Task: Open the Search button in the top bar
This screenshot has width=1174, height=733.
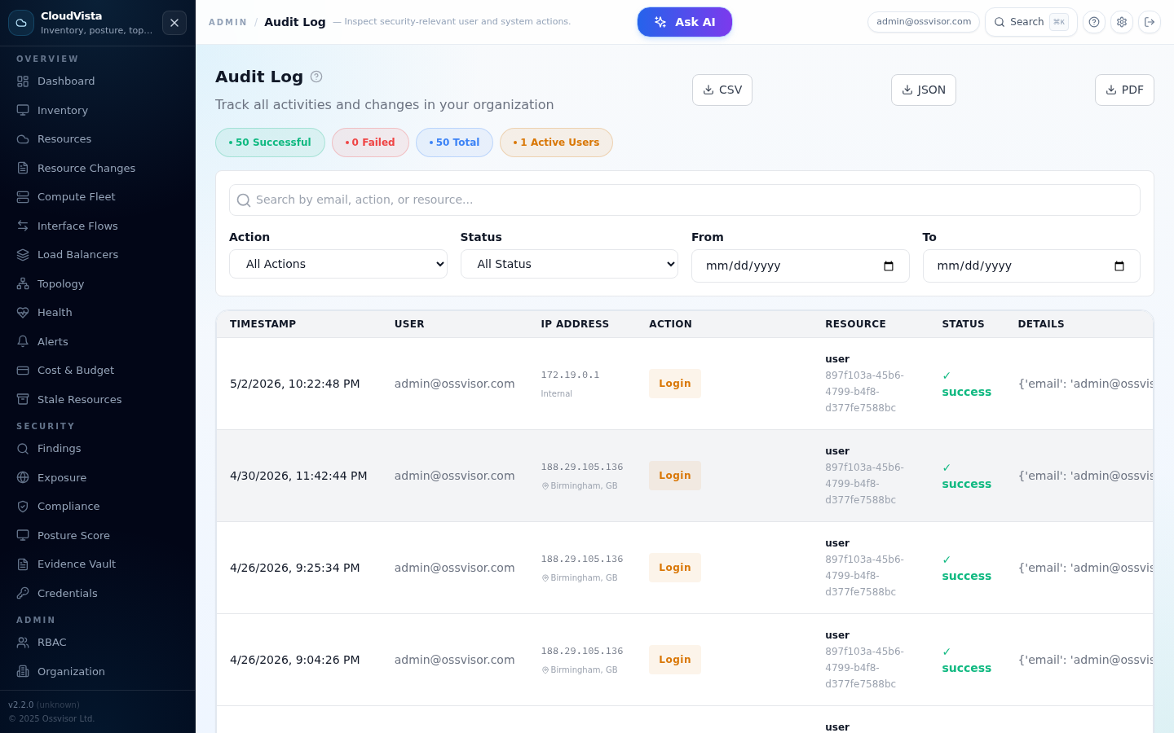Action: coord(1031,22)
